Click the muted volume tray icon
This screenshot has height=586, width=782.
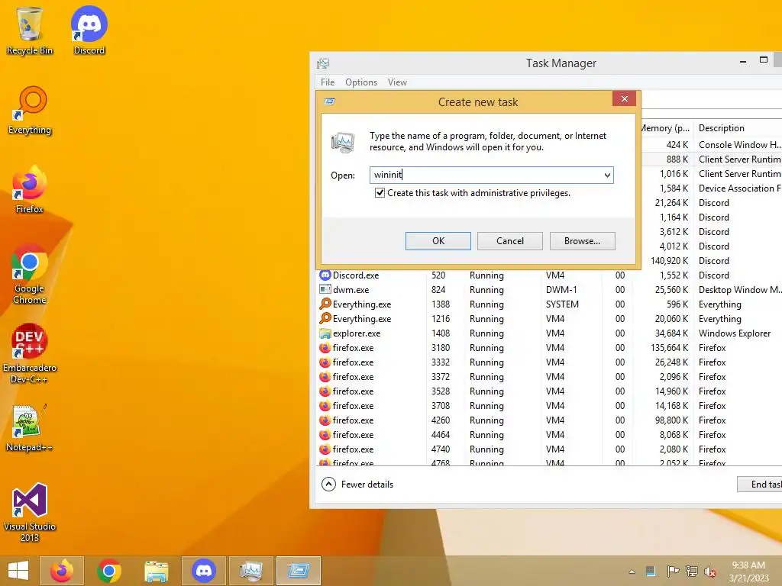click(710, 571)
